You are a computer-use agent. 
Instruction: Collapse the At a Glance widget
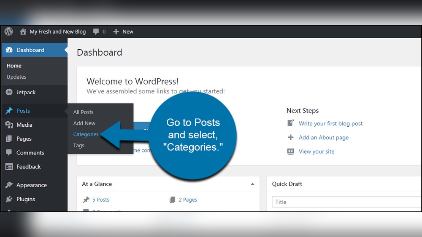click(x=252, y=184)
